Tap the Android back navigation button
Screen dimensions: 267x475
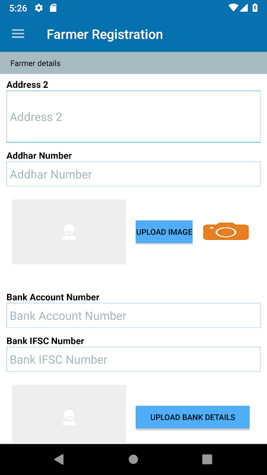(59, 459)
